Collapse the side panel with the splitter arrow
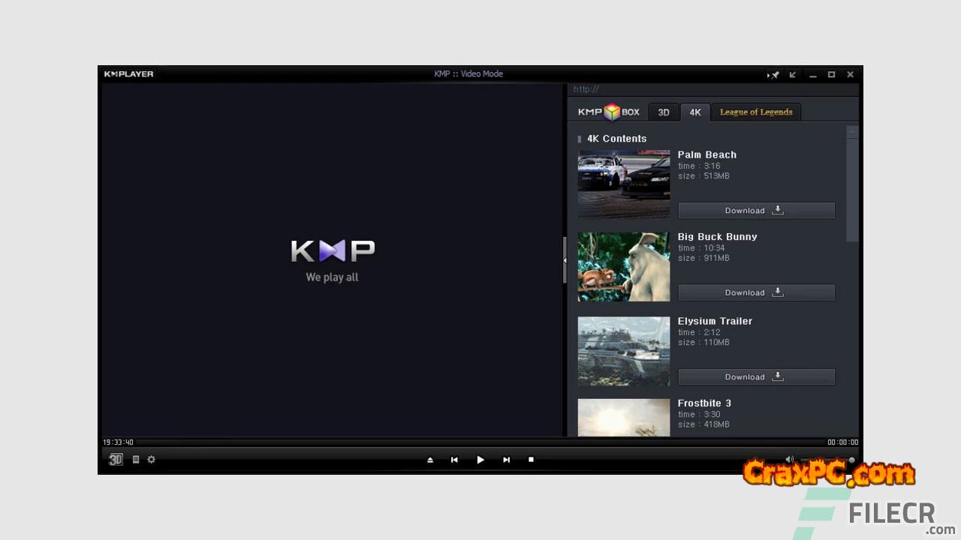 565,260
